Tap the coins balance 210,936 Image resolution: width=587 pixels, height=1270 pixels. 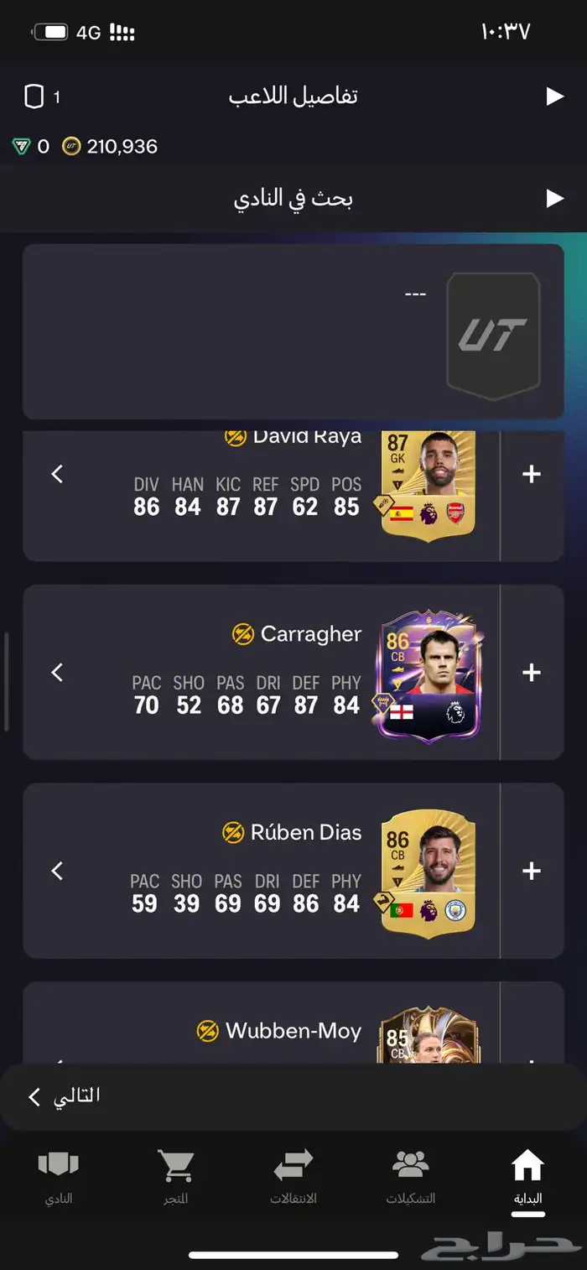[x=110, y=147]
